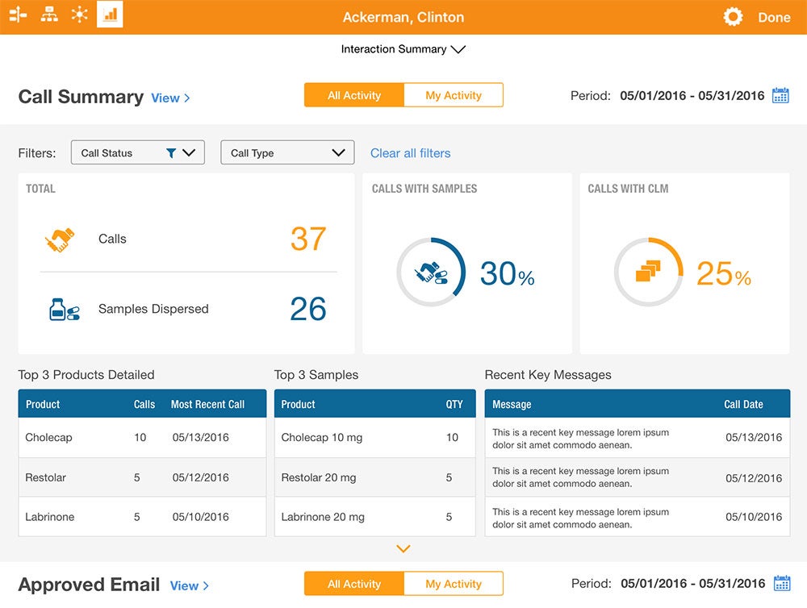Click the funnel filter icon in Call Status
Image resolution: width=807 pixels, height=608 pixels.
point(170,153)
